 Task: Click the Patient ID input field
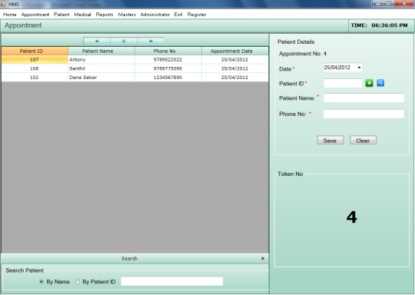pos(343,83)
